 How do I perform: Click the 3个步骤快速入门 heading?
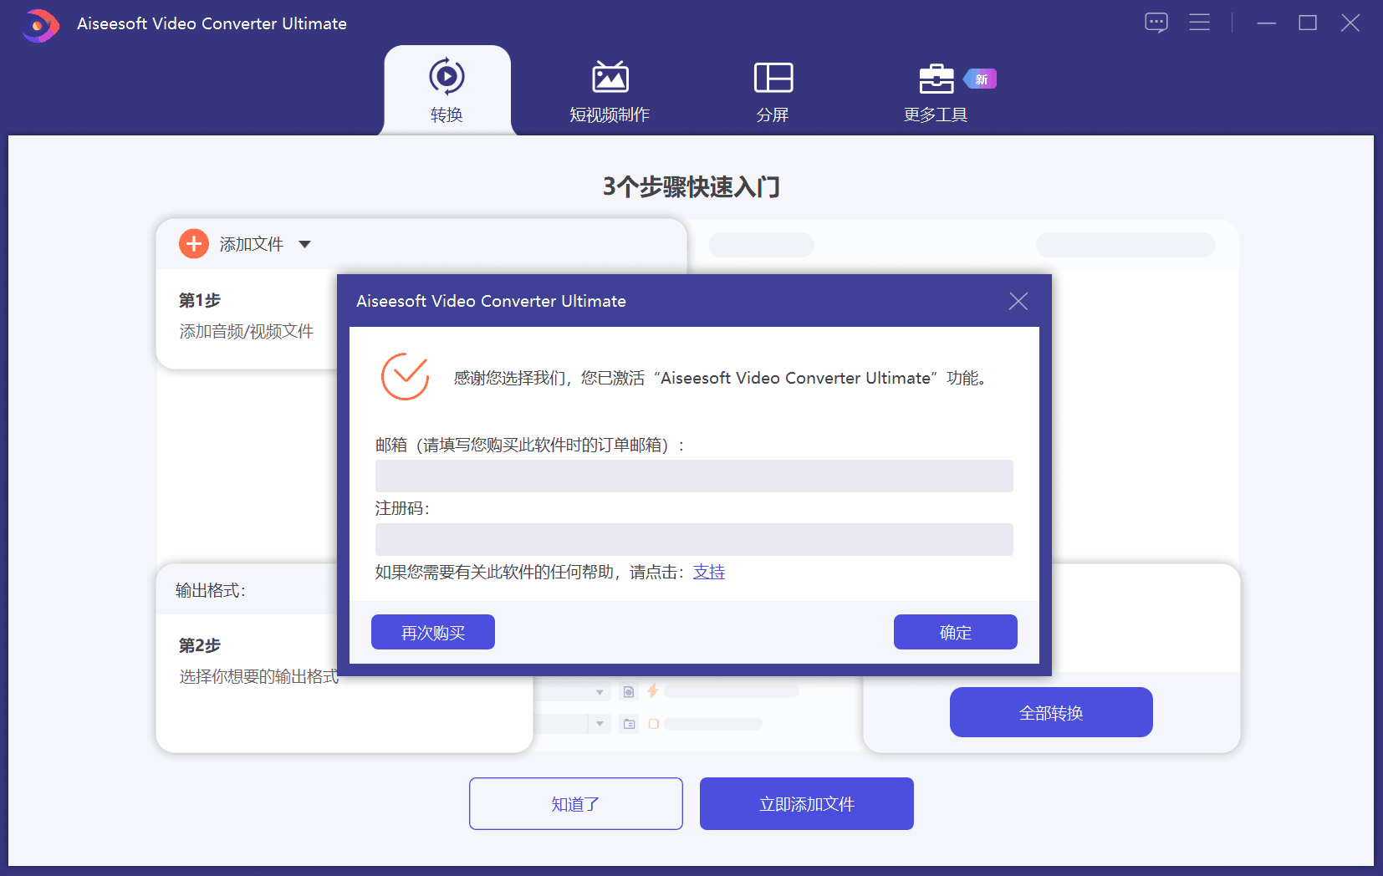(x=691, y=186)
